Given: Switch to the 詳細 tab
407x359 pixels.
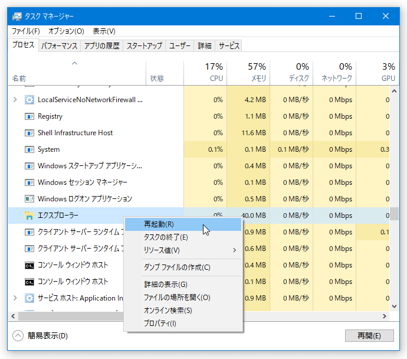Looking at the screenshot, I should [x=205, y=46].
